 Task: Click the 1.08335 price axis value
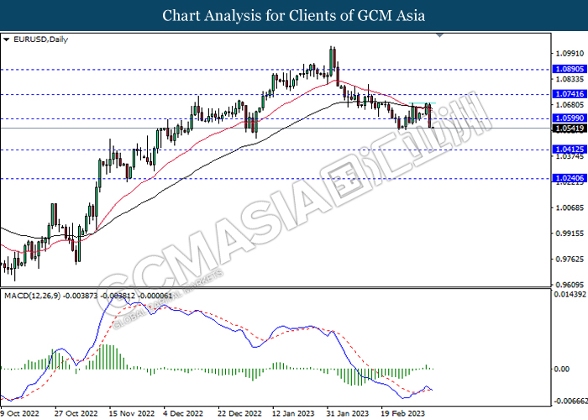click(570, 79)
